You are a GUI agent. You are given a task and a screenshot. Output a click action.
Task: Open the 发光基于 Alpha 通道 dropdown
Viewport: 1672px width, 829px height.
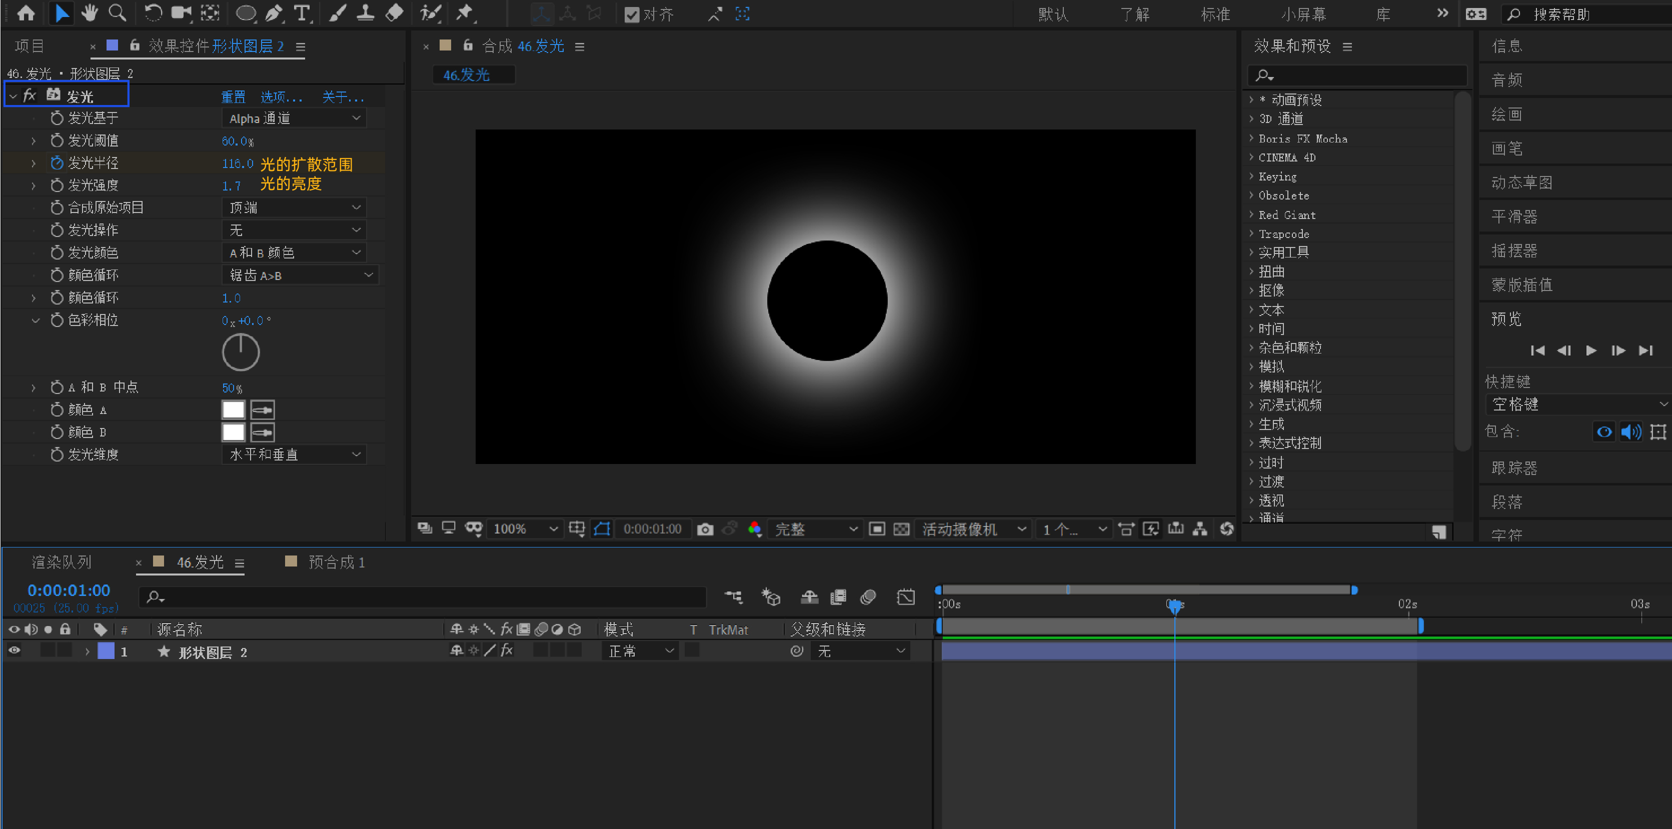click(294, 118)
